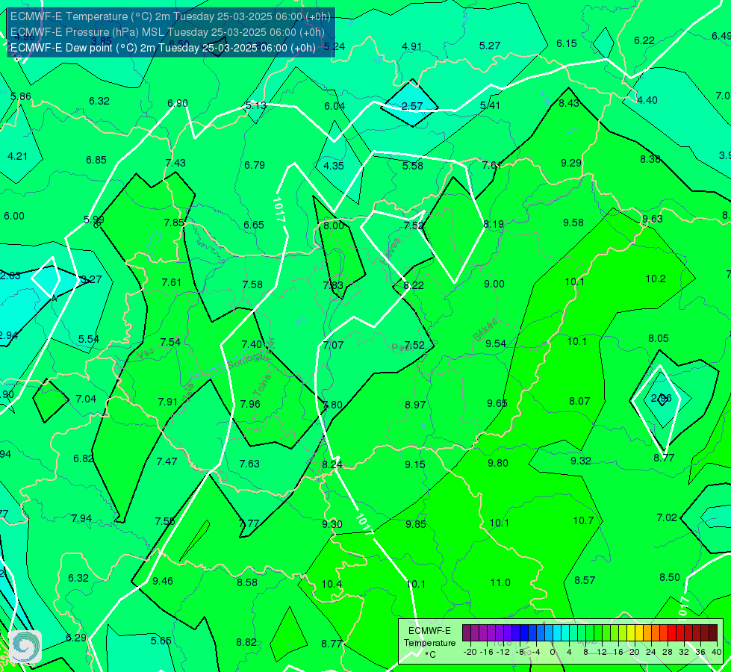Screen dimensions: 731x672
Task: Click the map value '8.58'
Action: point(247,582)
